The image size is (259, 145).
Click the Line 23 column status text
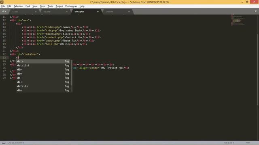tap(16, 143)
